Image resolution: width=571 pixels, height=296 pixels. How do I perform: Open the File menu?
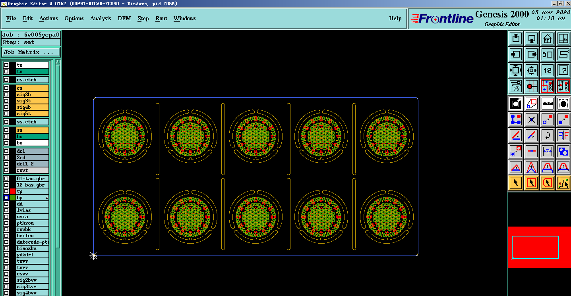[x=11, y=19]
